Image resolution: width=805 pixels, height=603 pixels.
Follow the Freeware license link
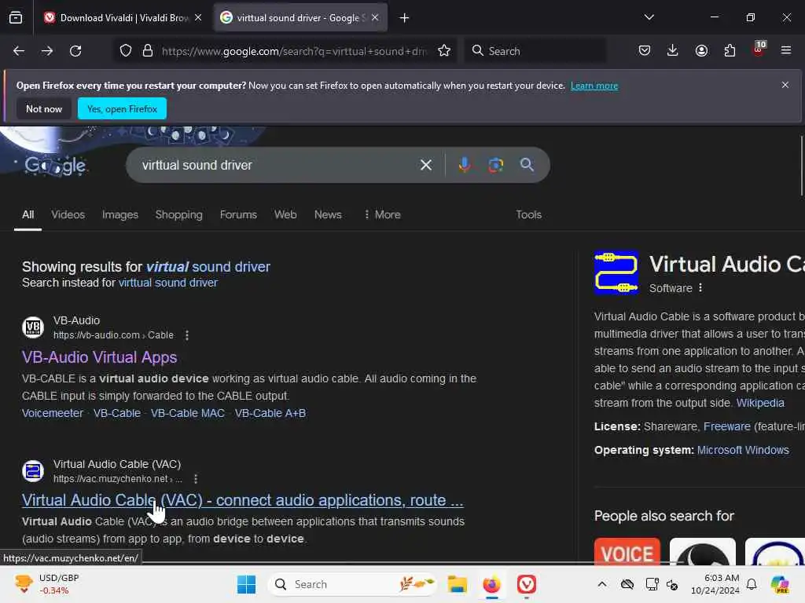727,426
